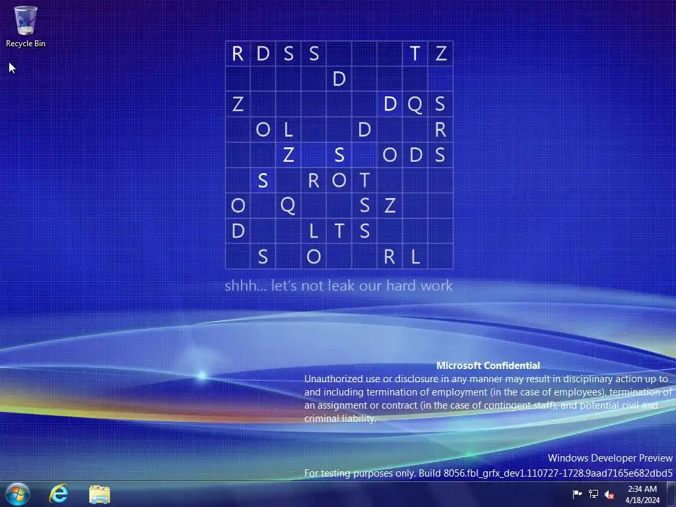The image size is (676, 507).
Task: Open Windows Explorer from the taskbar
Action: point(100,494)
